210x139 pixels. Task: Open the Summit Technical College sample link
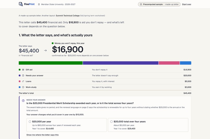pyautogui.click(x=68, y=16)
